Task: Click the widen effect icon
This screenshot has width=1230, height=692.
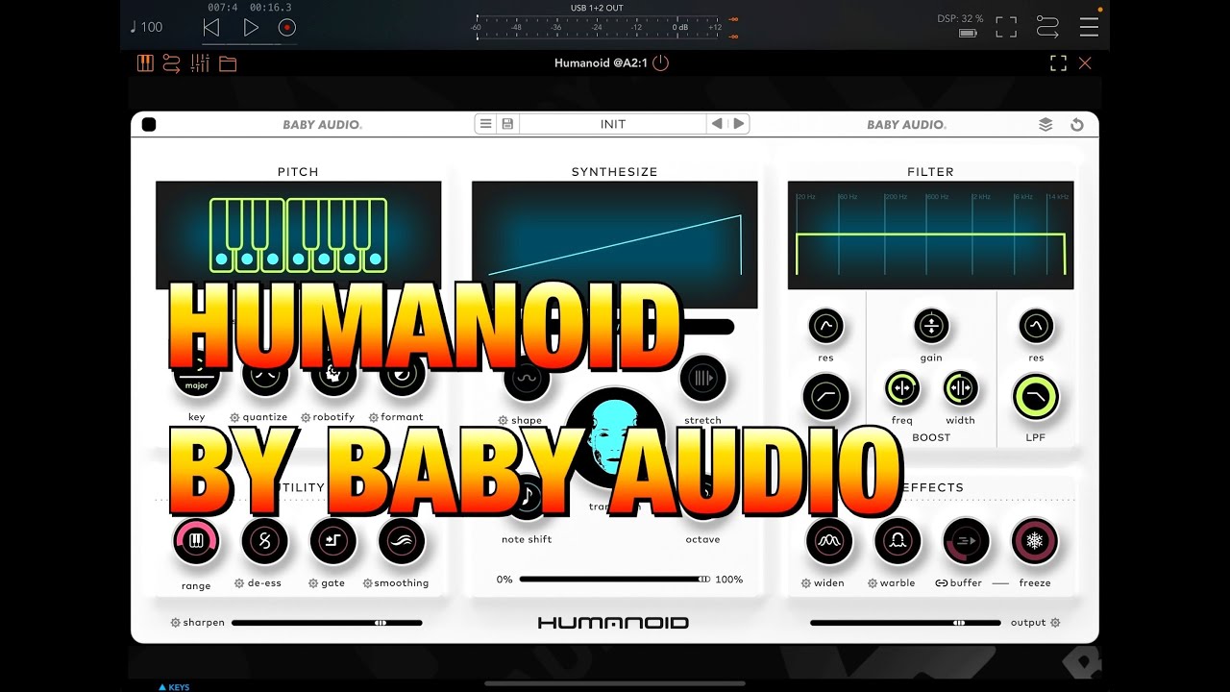Action: (827, 541)
